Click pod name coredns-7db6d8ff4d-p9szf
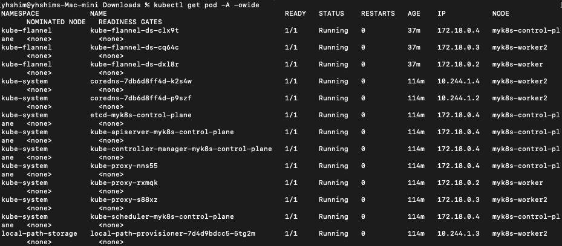Image resolution: width=562 pixels, height=246 pixels. (x=141, y=98)
